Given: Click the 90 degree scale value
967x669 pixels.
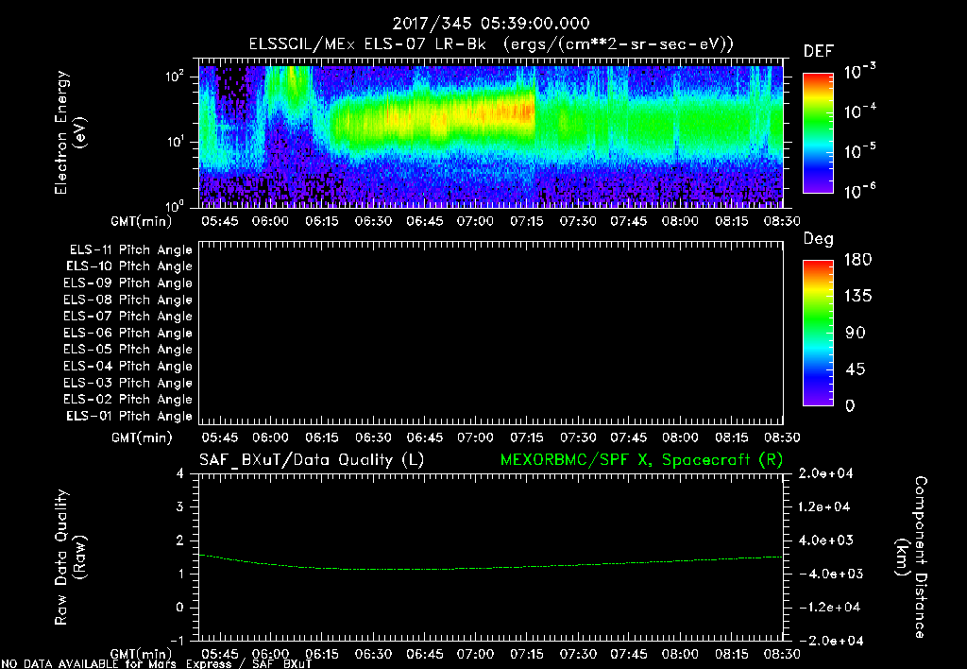Looking at the screenshot, I should (856, 333).
